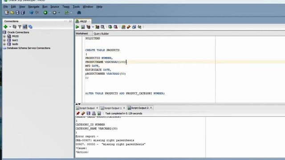Click the SQL Worksheet connection icon
The height and width of the screenshot is (160, 285).
click(67, 12)
